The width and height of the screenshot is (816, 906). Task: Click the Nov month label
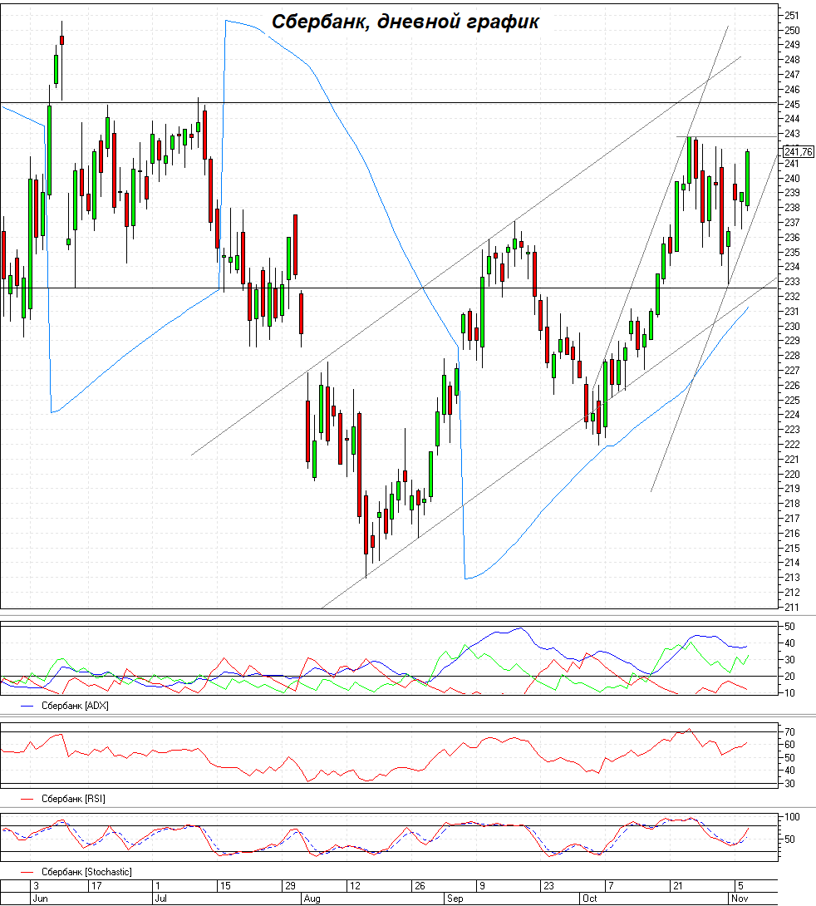pyautogui.click(x=740, y=899)
